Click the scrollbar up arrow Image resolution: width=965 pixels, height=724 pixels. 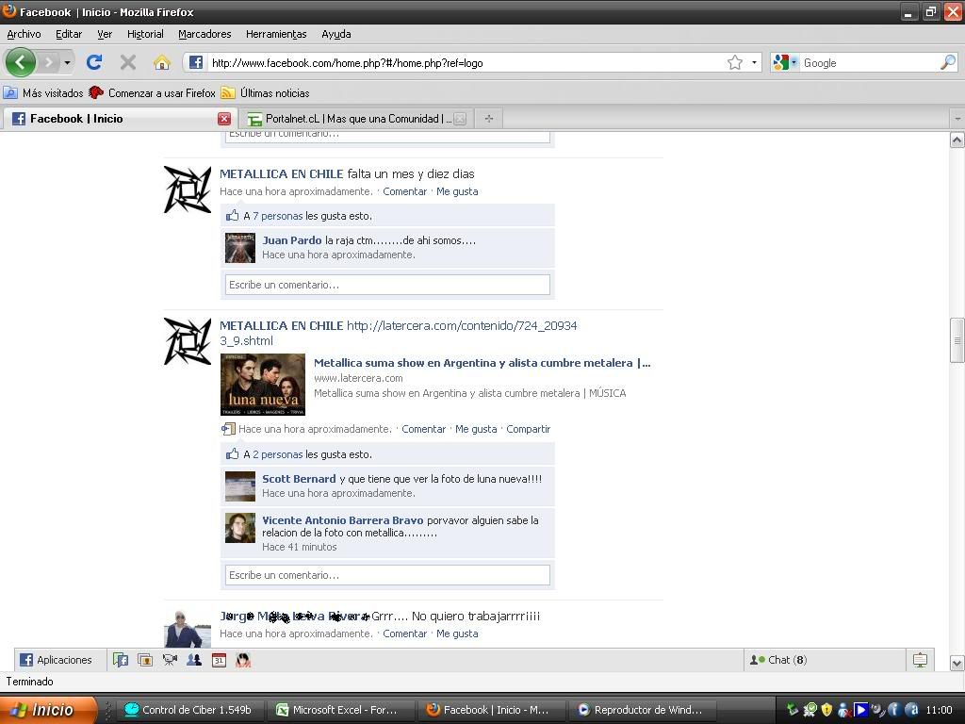[x=957, y=140]
